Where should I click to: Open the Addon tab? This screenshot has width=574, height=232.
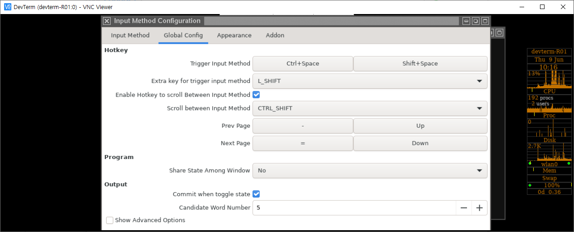point(275,35)
